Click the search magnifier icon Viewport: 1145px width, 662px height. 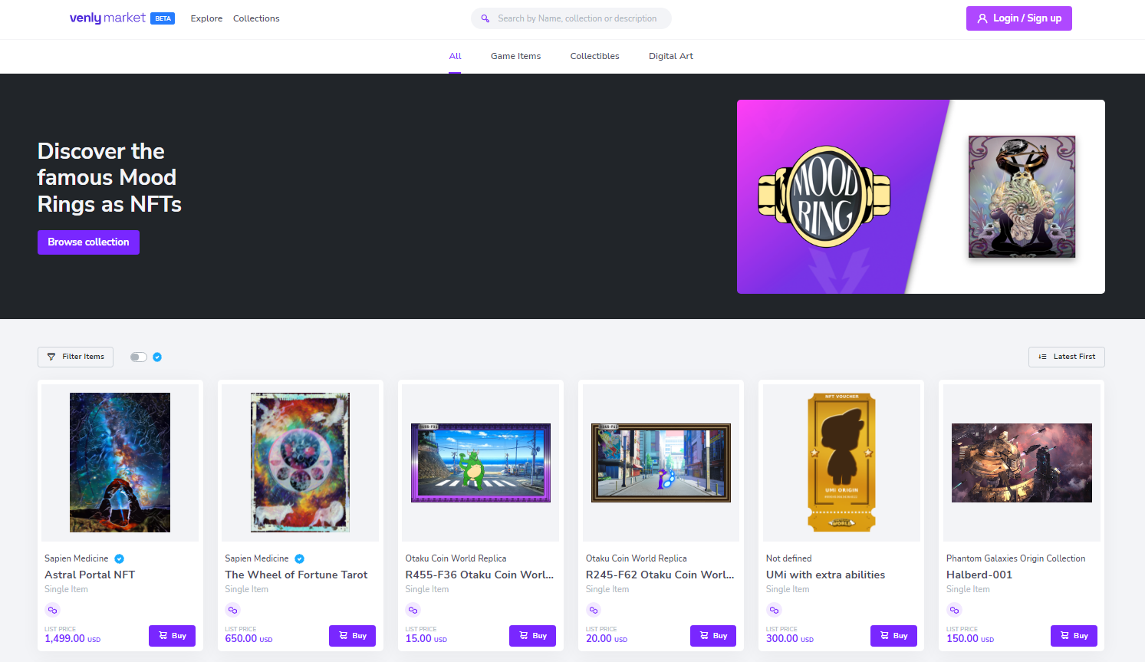click(485, 18)
